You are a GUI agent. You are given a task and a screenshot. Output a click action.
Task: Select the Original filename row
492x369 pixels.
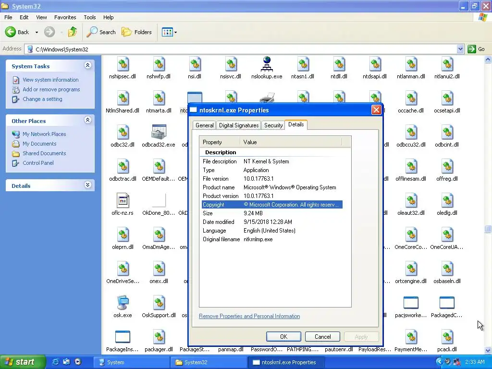click(x=272, y=239)
